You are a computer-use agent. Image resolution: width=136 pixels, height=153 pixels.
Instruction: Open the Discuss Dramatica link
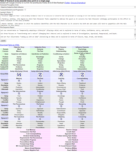[x=78, y=3]
